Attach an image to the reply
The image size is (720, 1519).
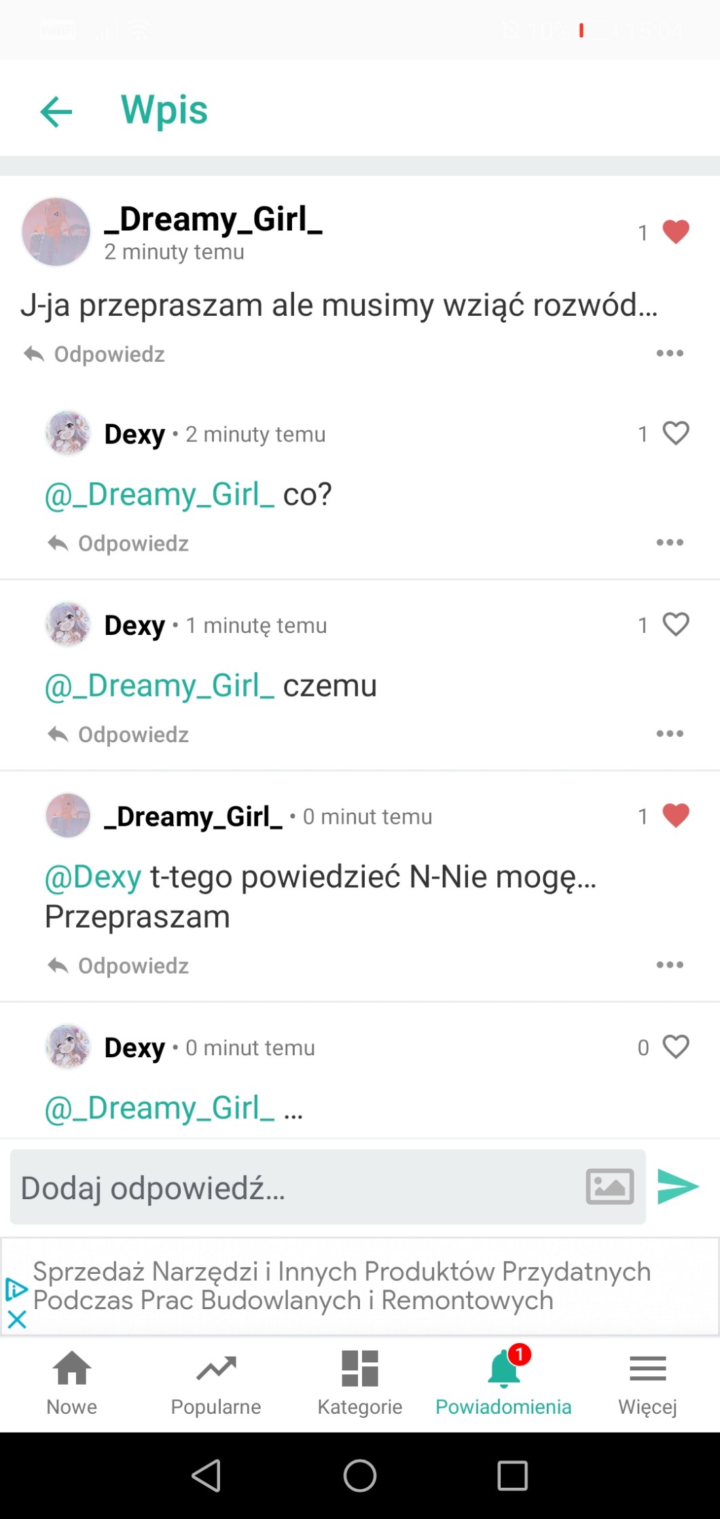coord(609,1186)
